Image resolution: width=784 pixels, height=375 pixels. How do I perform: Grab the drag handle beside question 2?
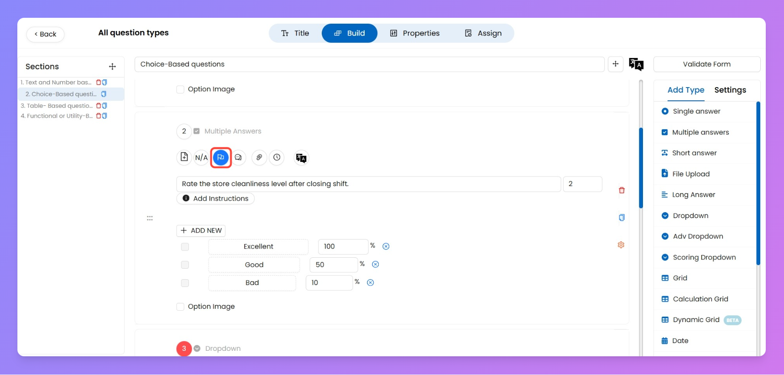tap(150, 219)
